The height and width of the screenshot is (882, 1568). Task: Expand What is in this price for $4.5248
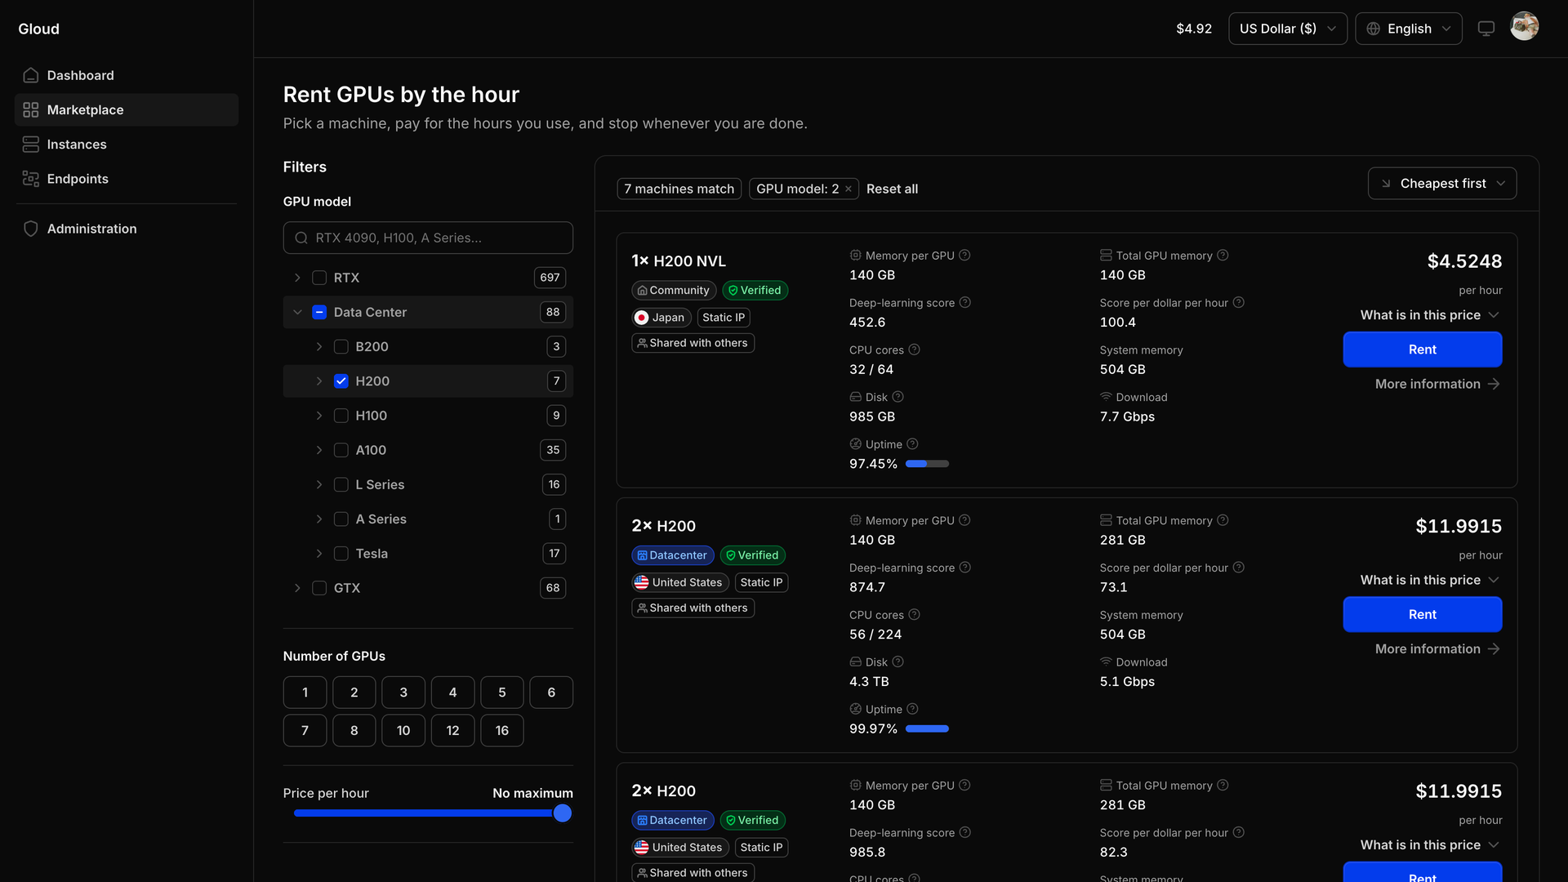[x=1429, y=315]
